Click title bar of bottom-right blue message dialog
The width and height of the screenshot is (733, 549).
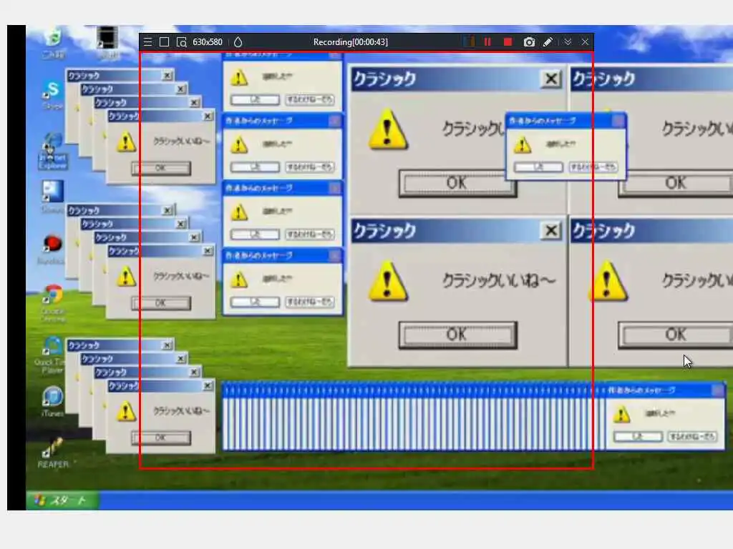(x=665, y=390)
